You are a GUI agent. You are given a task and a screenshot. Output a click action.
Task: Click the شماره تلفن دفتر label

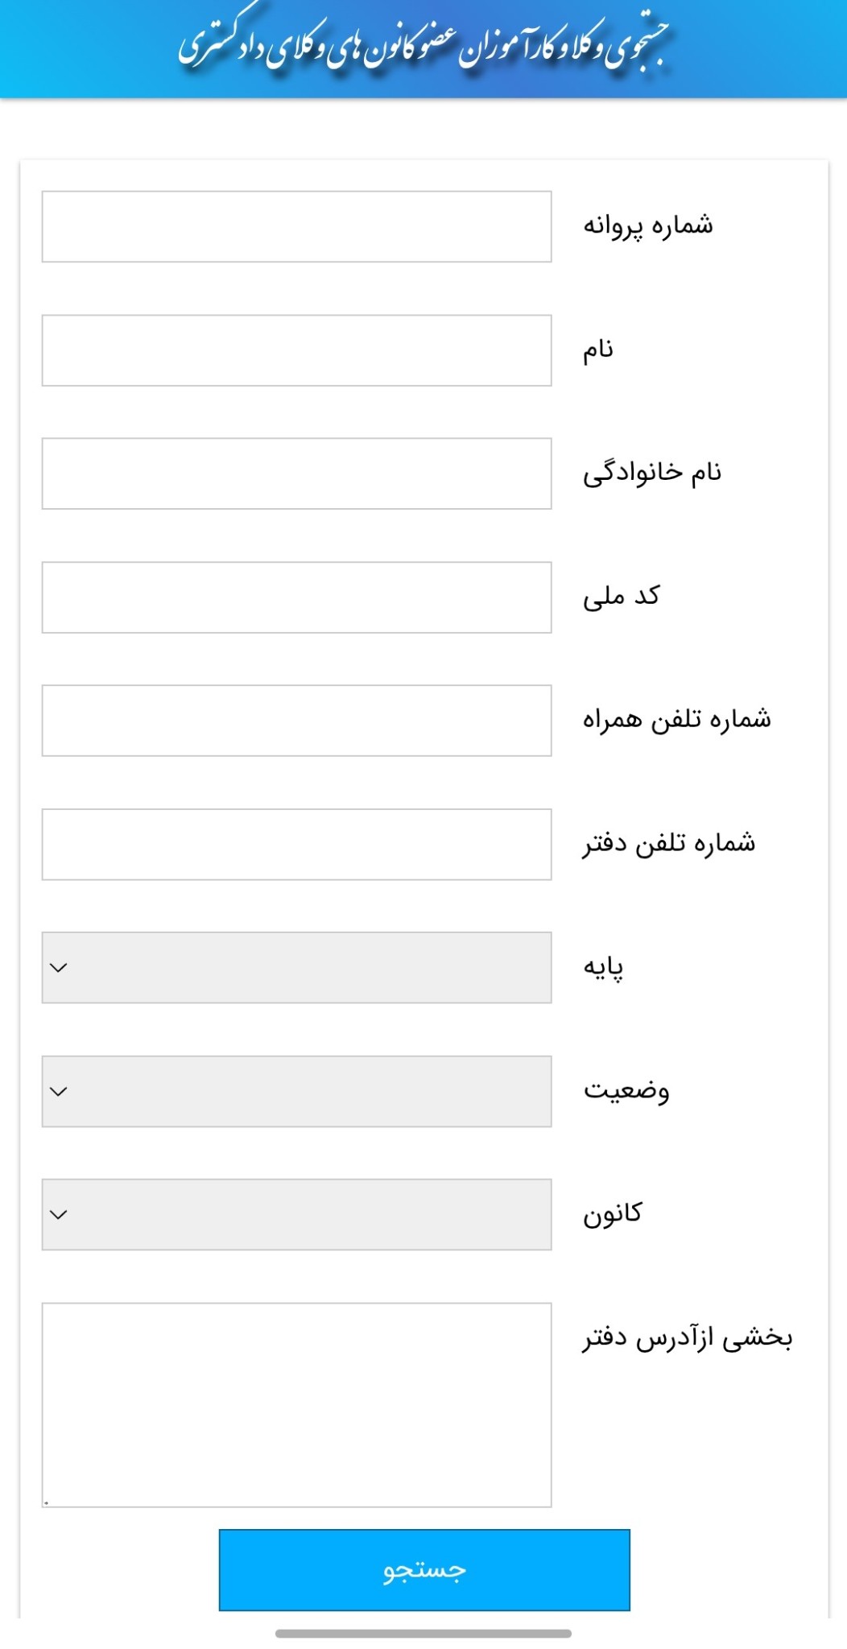pyautogui.click(x=669, y=843)
